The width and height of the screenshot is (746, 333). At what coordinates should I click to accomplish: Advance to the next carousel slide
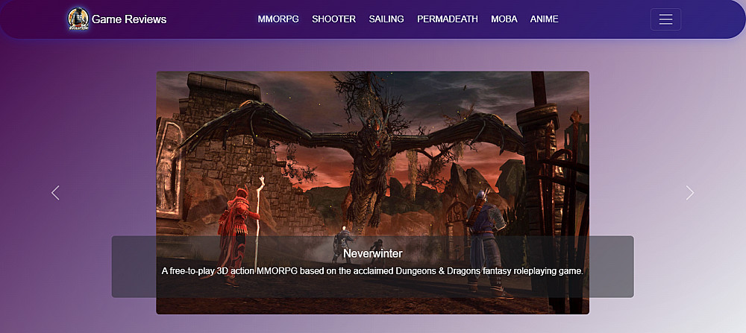690,192
